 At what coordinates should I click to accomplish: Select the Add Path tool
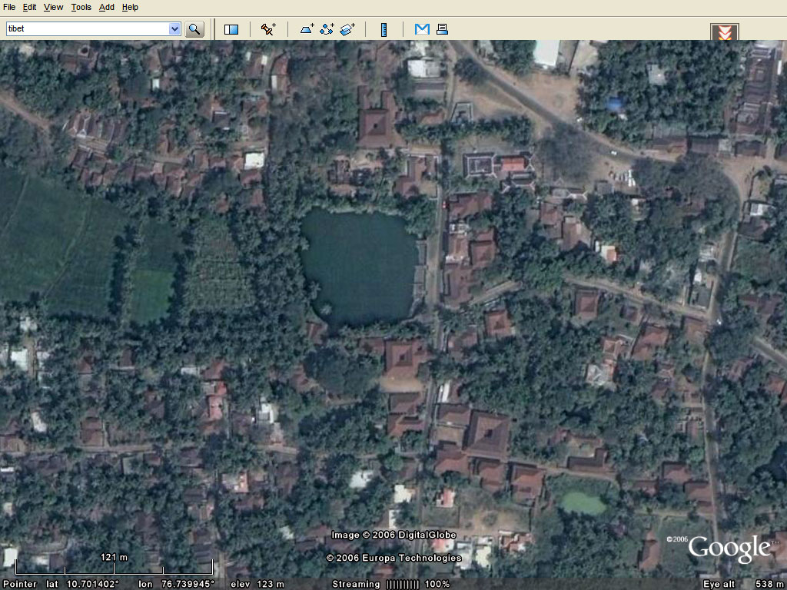(x=327, y=29)
